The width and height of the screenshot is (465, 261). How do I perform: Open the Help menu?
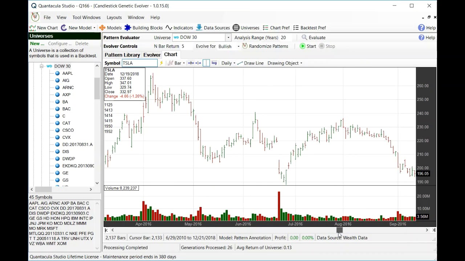pos(155,17)
